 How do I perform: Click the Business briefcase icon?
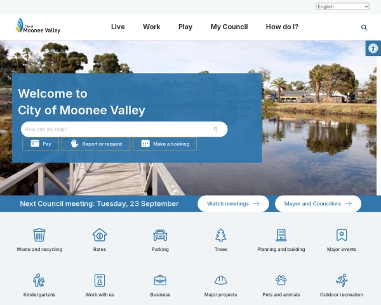[160, 280]
